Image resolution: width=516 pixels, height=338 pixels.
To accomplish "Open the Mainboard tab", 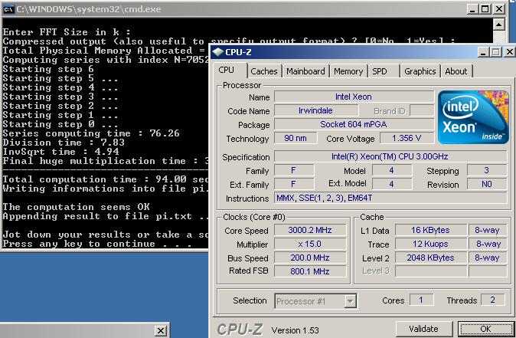I will coord(305,71).
